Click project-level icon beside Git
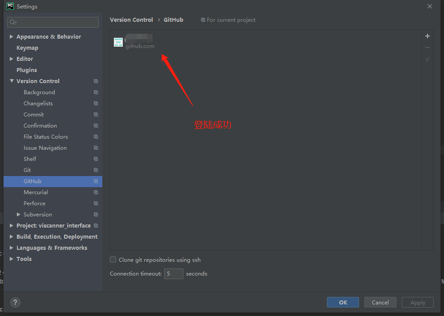The height and width of the screenshot is (316, 444). point(96,170)
